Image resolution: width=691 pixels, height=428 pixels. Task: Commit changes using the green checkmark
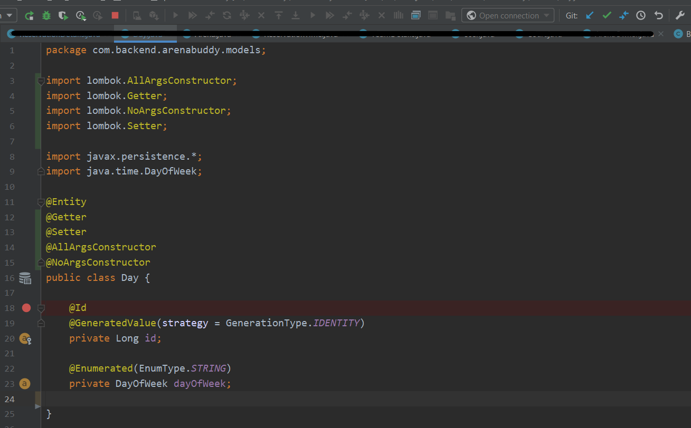(x=607, y=15)
